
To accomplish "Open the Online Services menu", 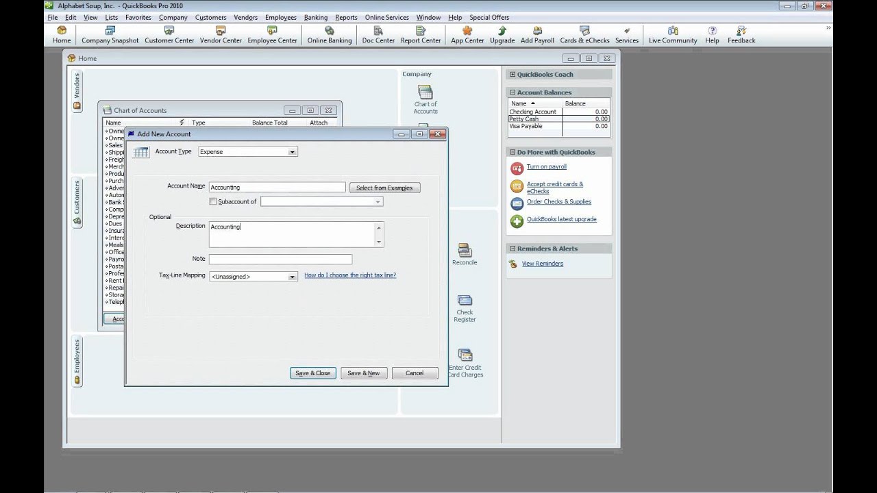I will point(387,17).
